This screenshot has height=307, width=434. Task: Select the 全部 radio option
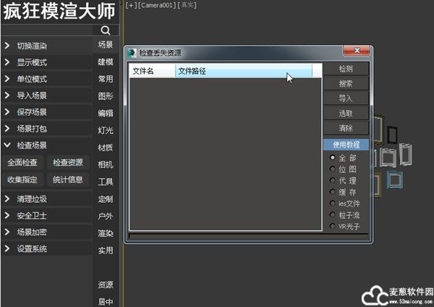tap(333, 157)
